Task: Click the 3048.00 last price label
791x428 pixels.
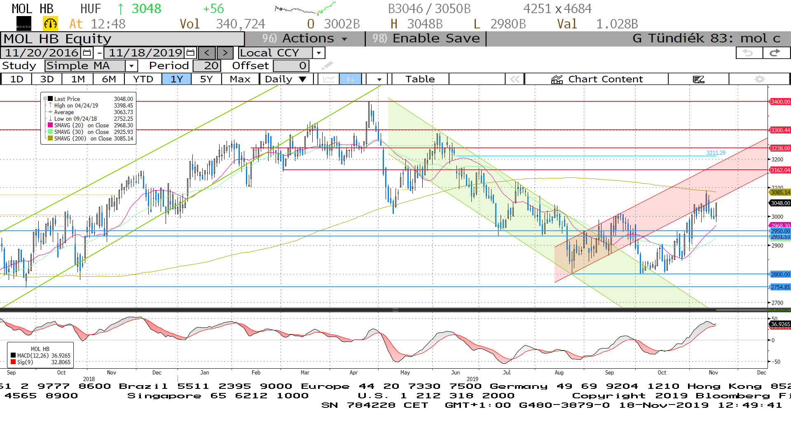Action: click(x=780, y=203)
